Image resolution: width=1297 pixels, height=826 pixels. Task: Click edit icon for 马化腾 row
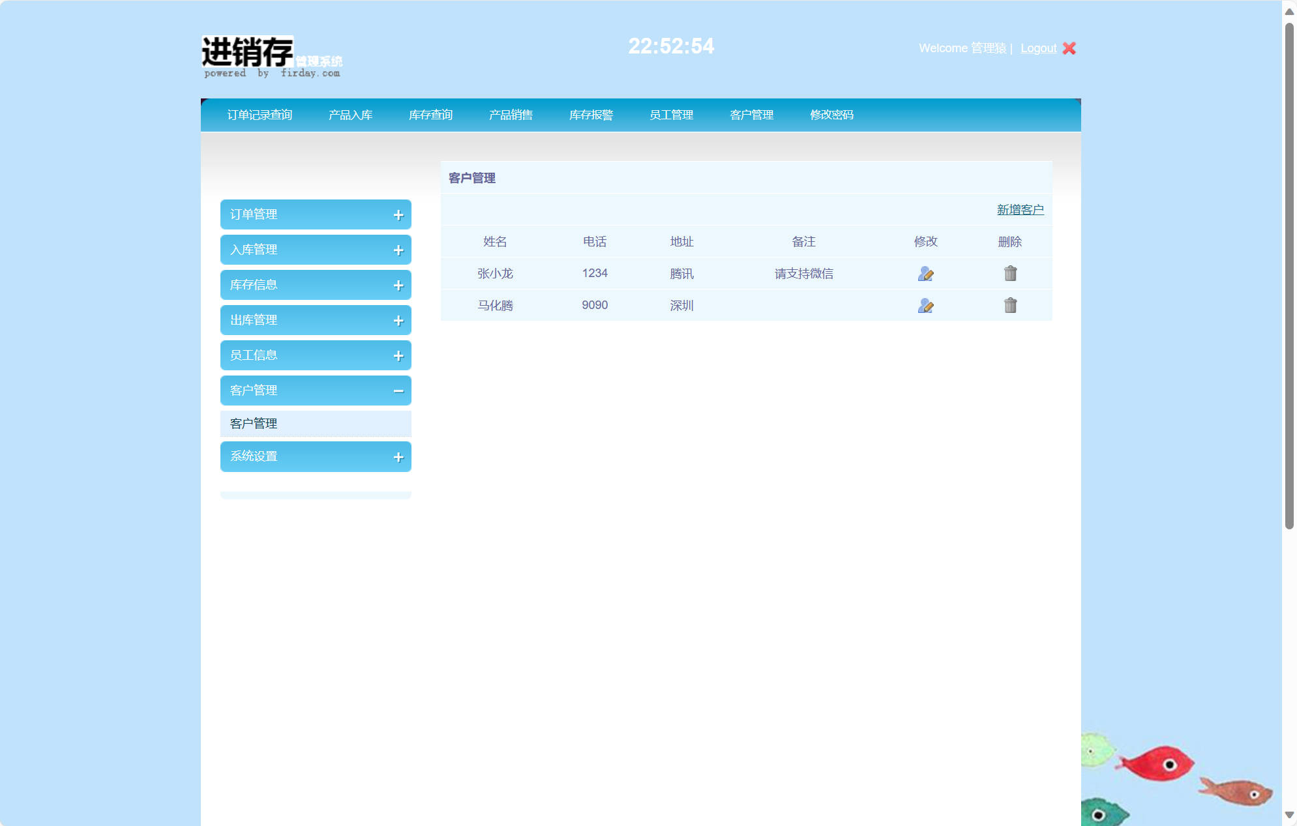[x=925, y=306]
